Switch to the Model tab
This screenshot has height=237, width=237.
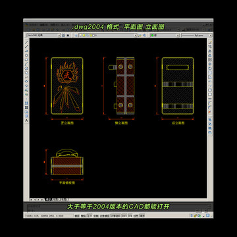pos(48,199)
